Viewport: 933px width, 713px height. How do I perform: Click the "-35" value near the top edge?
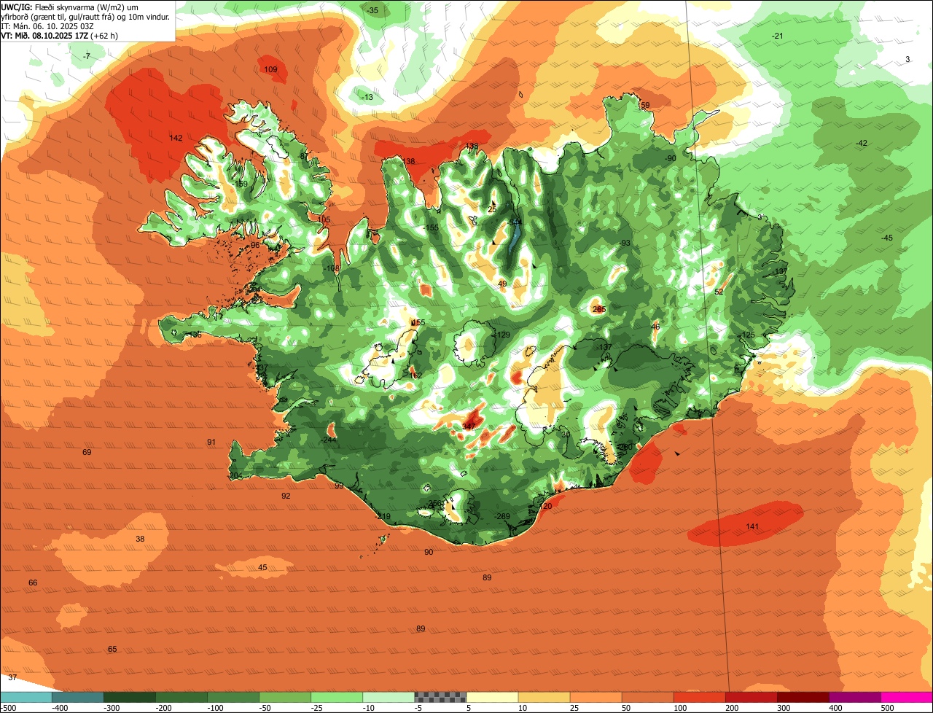coord(372,10)
